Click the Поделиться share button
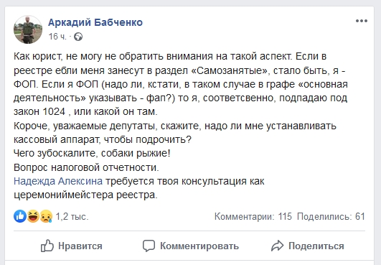The image size is (381, 265). click(x=308, y=246)
